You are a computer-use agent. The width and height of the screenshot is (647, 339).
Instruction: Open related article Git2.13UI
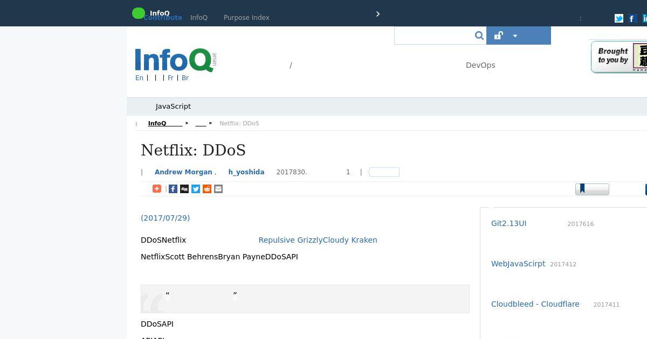coord(509,223)
